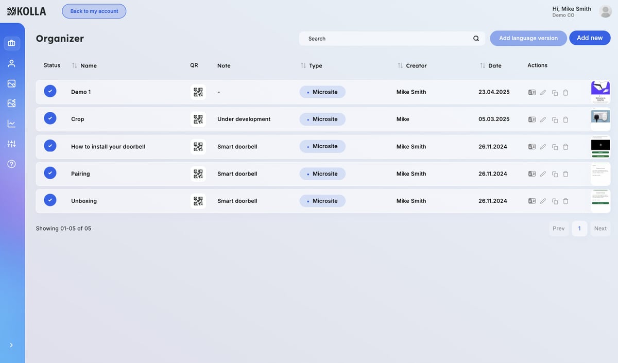The height and width of the screenshot is (363, 618).
Task: Open the help question mark icon
Action: point(12,164)
